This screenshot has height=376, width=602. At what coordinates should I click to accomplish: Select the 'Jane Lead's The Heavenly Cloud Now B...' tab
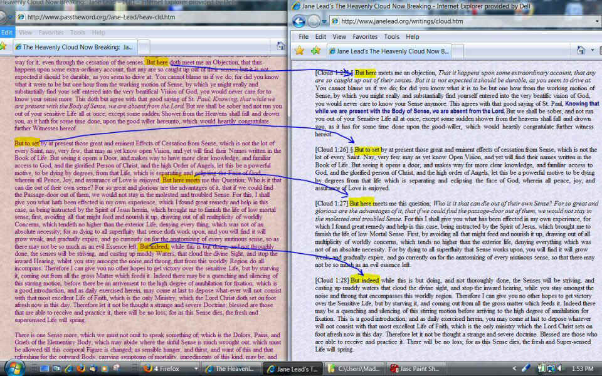point(389,51)
